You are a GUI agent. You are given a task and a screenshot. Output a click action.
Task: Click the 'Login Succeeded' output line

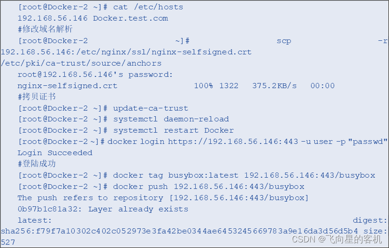coord(55,153)
